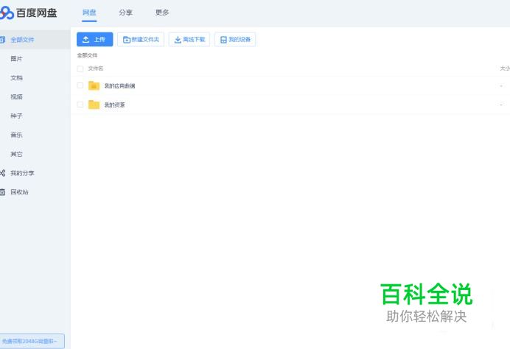Check the box for 我的资源
Screen dimensions: 510x349
[80, 105]
